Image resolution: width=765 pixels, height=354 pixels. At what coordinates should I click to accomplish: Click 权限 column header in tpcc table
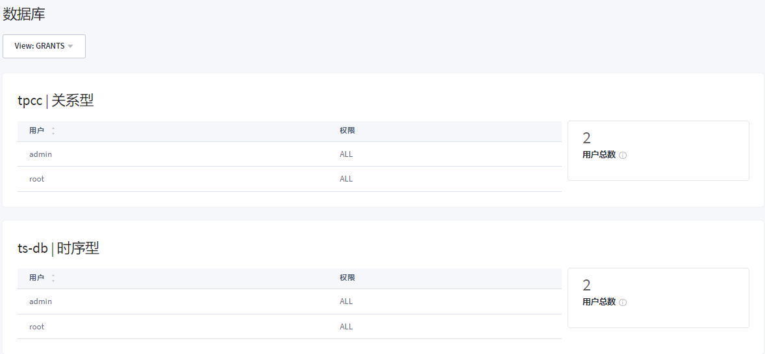(x=347, y=130)
